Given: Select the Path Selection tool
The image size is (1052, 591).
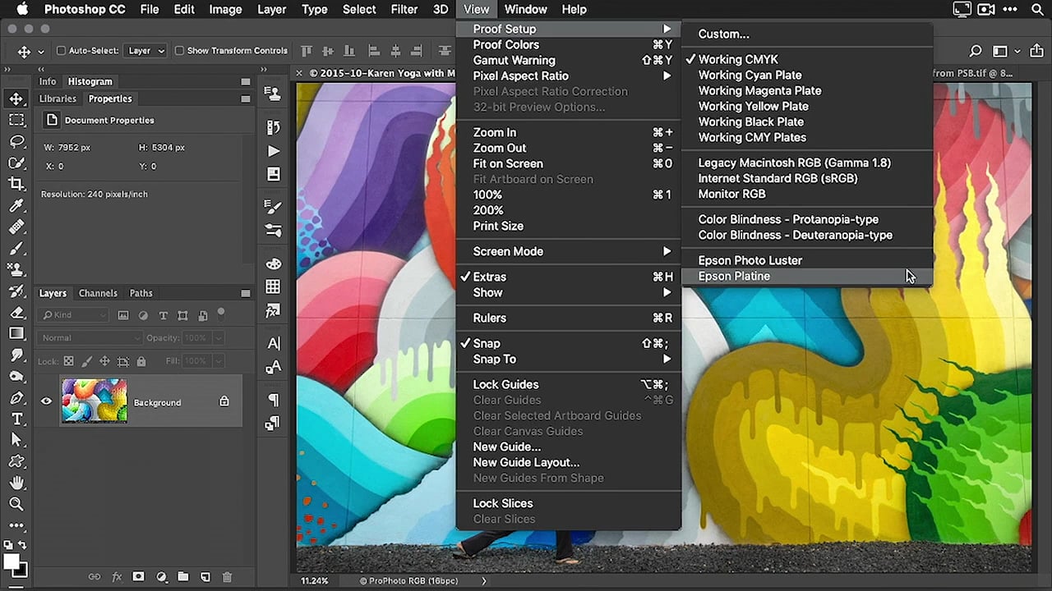Looking at the screenshot, I should 16,440.
